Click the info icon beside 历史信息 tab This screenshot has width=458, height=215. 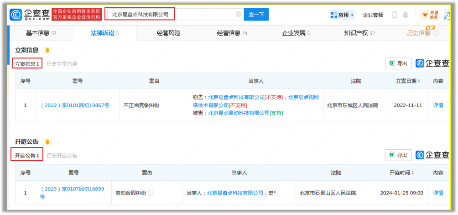click(437, 34)
